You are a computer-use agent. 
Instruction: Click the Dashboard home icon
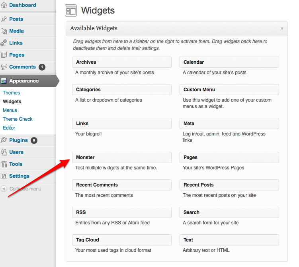4,6
